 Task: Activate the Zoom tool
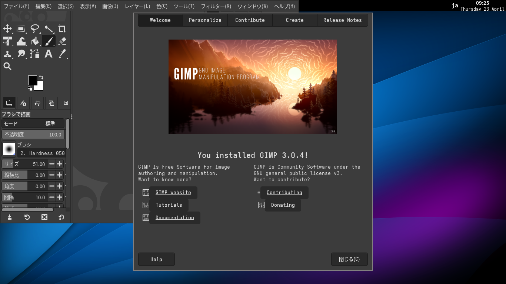pyautogui.click(x=7, y=66)
